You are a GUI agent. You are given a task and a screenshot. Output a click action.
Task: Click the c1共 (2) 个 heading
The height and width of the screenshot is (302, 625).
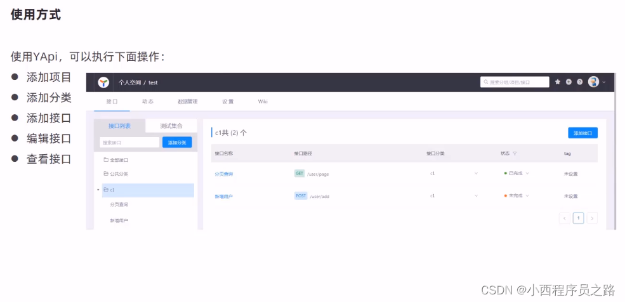tap(231, 133)
